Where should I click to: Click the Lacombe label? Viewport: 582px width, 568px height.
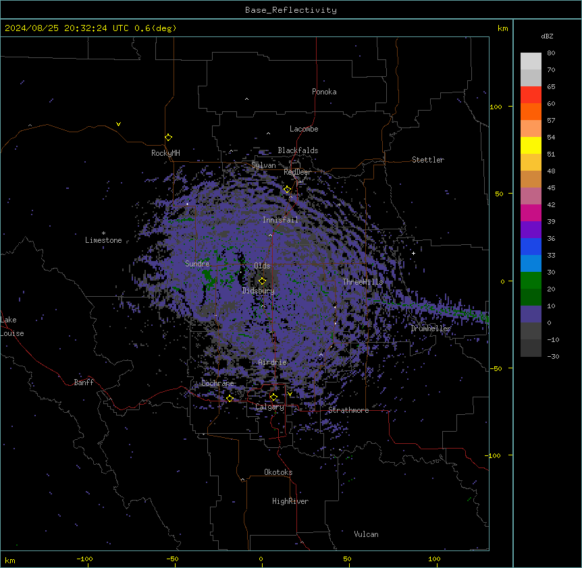point(304,129)
